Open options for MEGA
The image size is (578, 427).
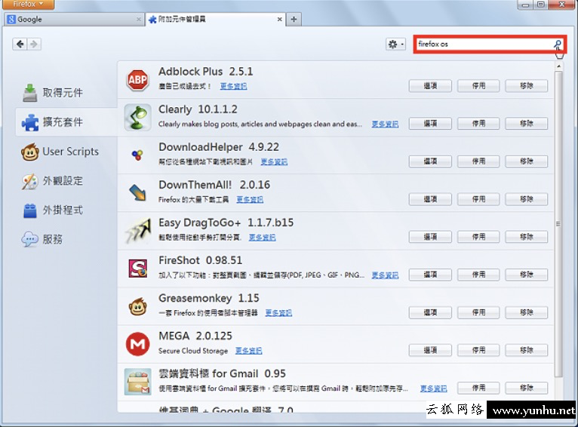(x=430, y=350)
